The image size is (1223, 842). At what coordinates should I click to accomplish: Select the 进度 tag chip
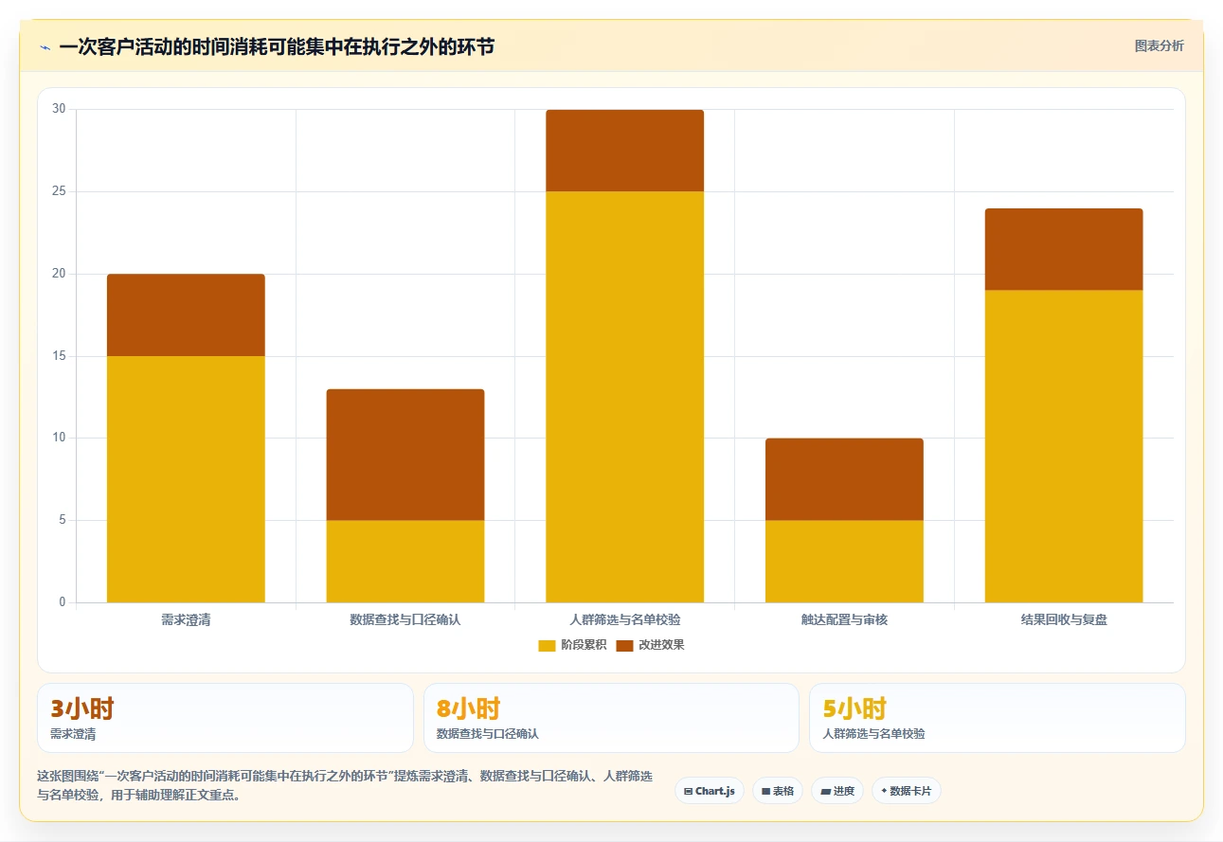pos(837,791)
